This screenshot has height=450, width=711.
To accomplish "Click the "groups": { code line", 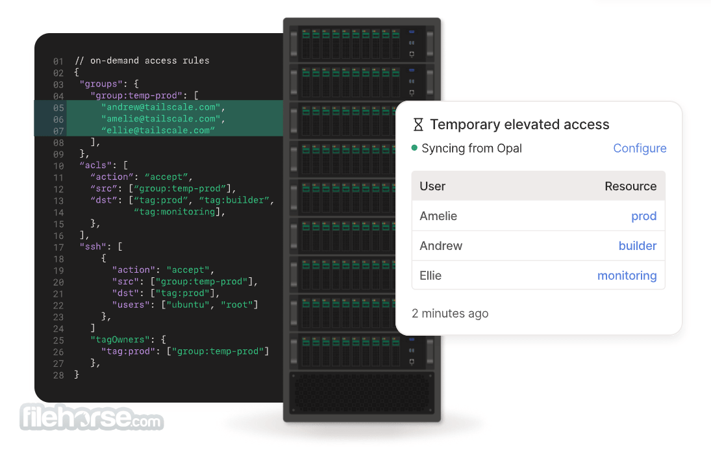I will [109, 84].
